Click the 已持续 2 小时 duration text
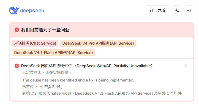The width and height of the screenshot is (199, 106). 51,87
